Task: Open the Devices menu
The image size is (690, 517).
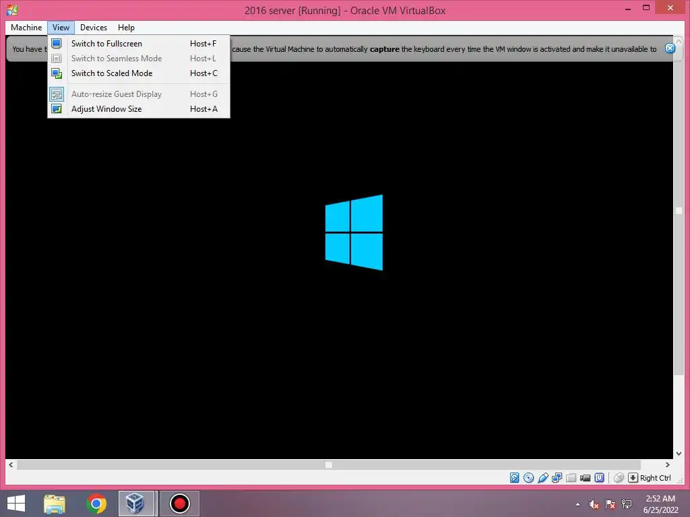Action: coord(93,27)
